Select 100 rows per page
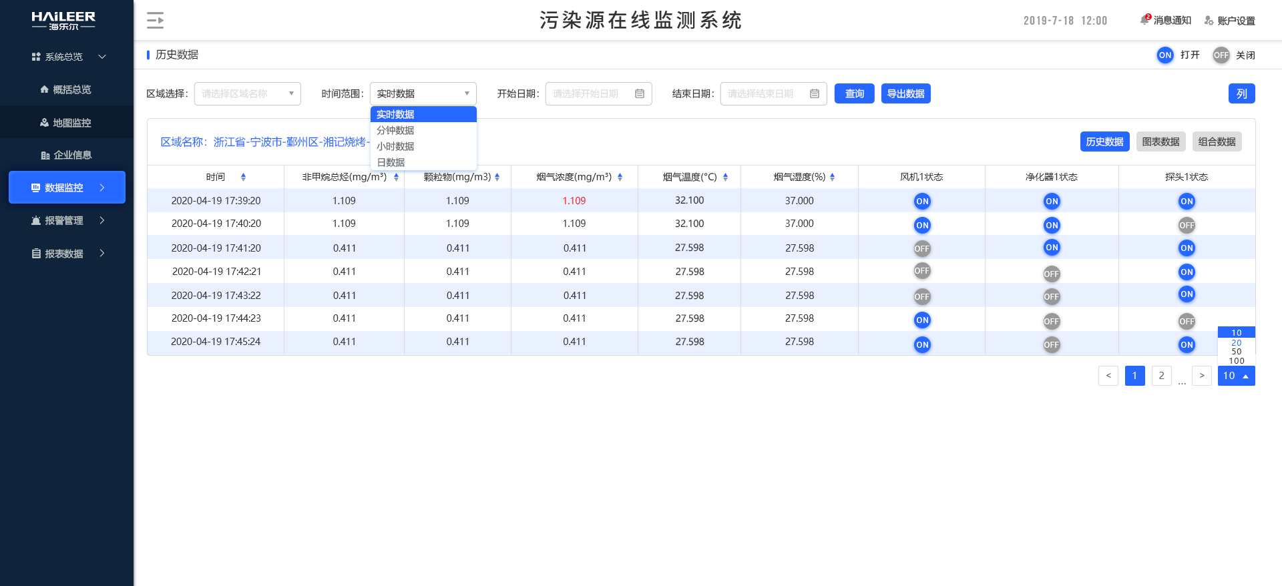This screenshot has height=586, width=1282. coord(1237,360)
